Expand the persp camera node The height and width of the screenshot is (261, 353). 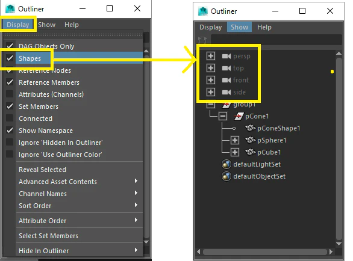tap(211, 56)
